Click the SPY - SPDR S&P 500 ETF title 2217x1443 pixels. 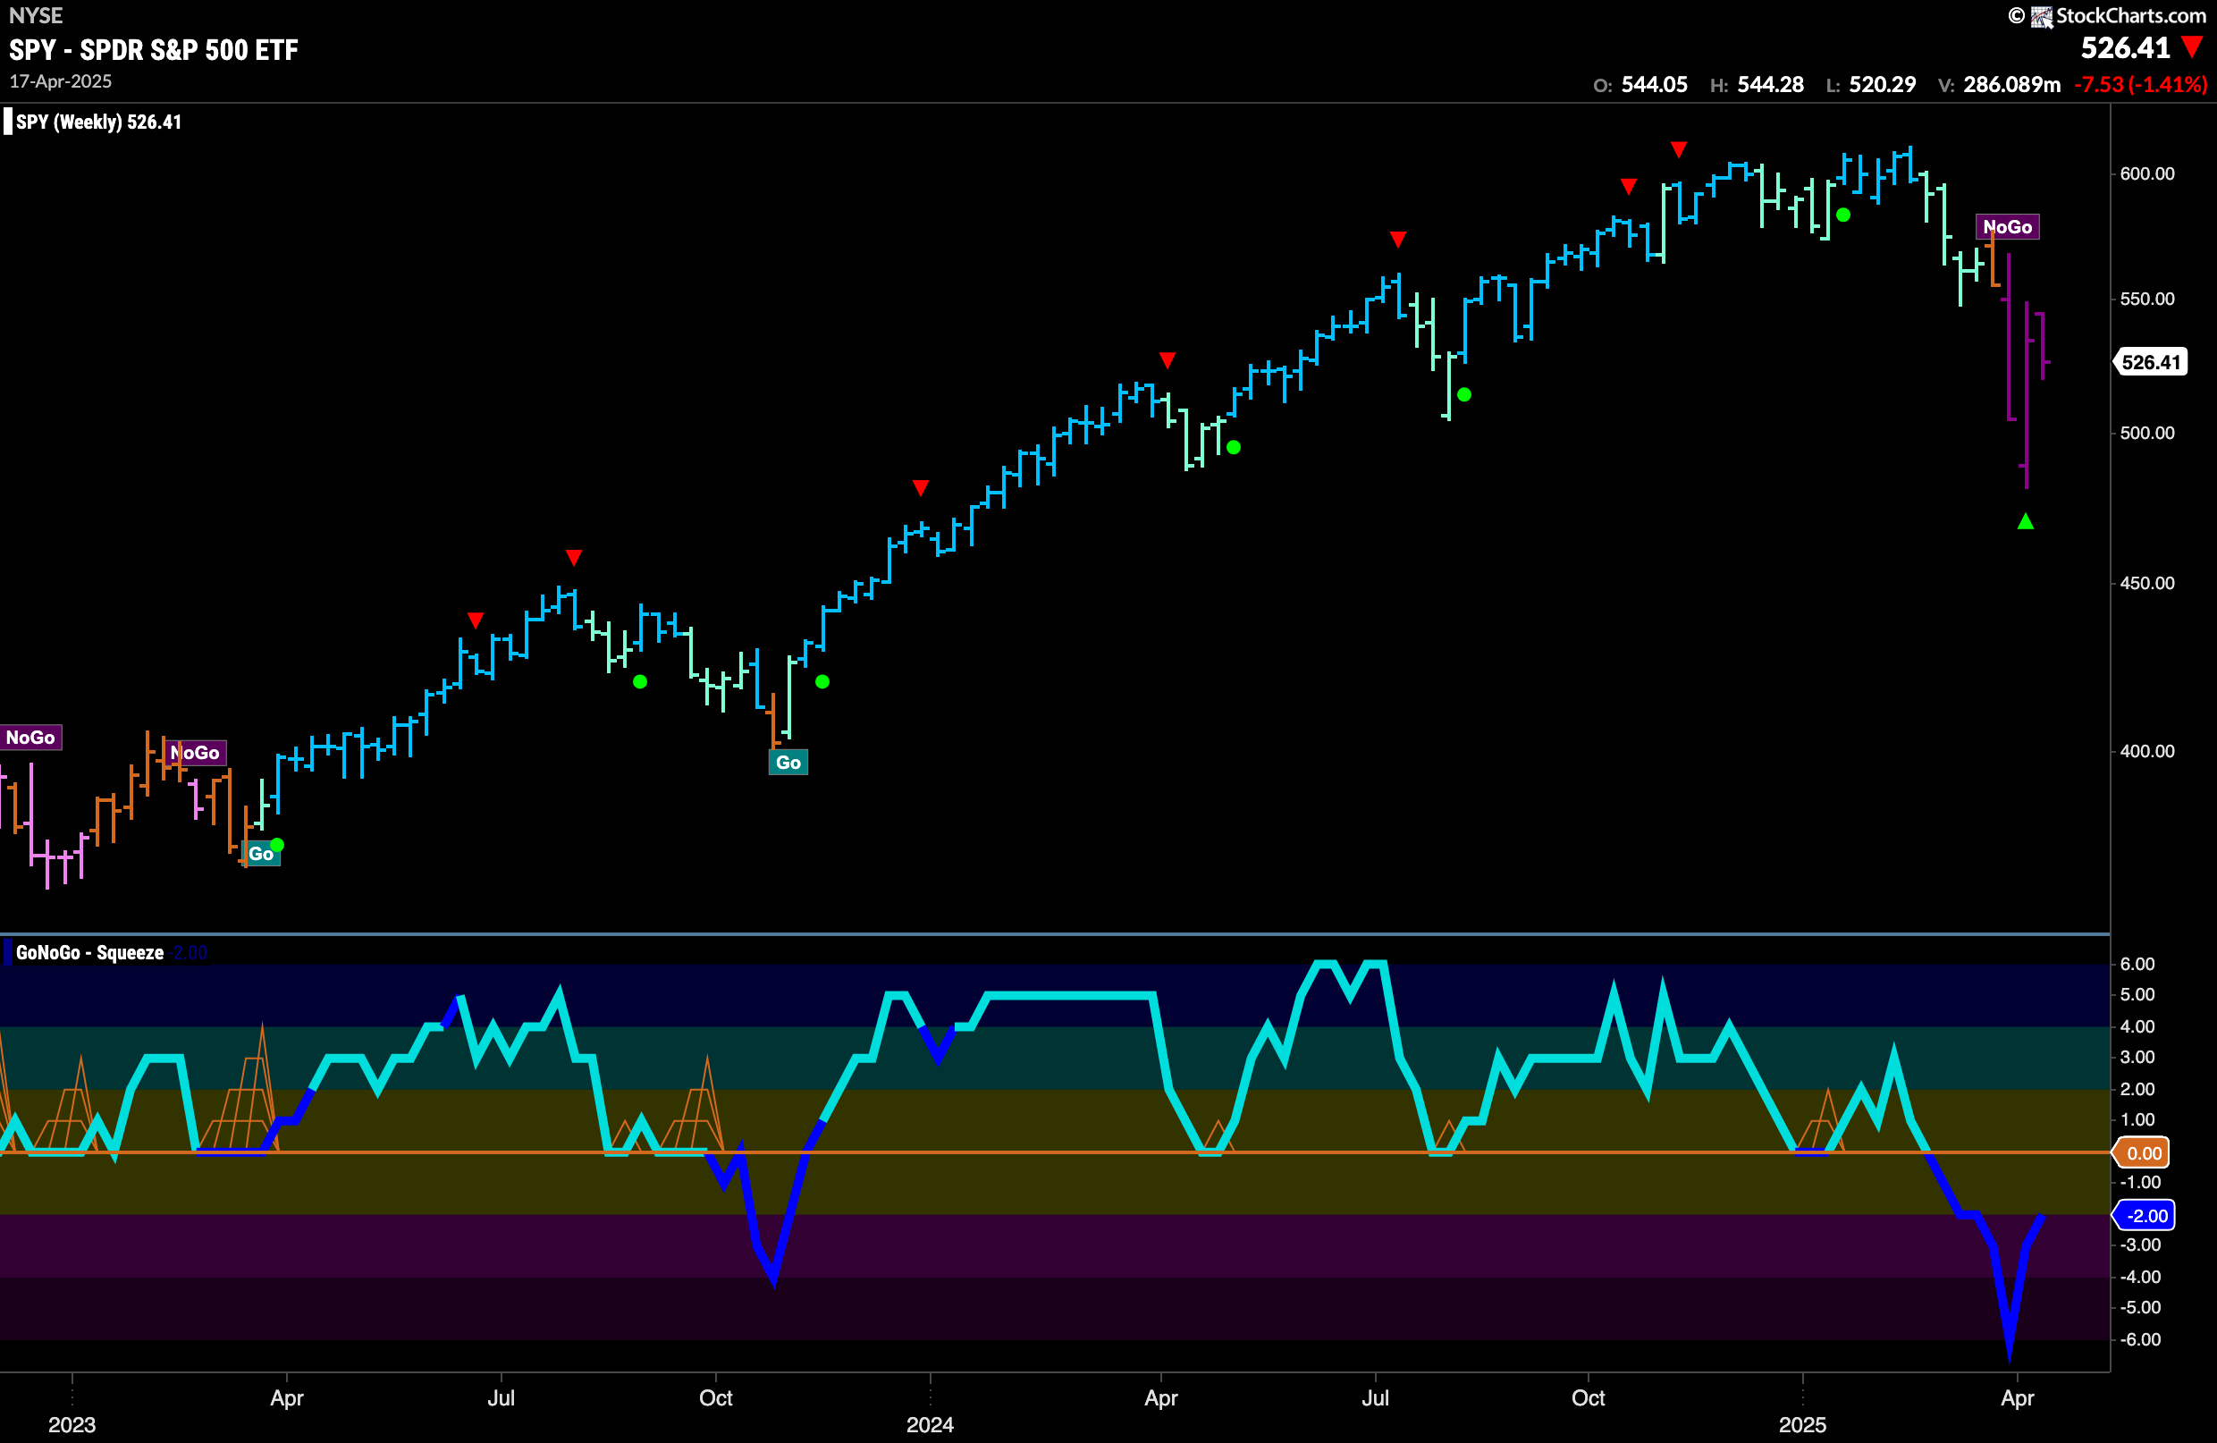pyautogui.click(x=154, y=49)
